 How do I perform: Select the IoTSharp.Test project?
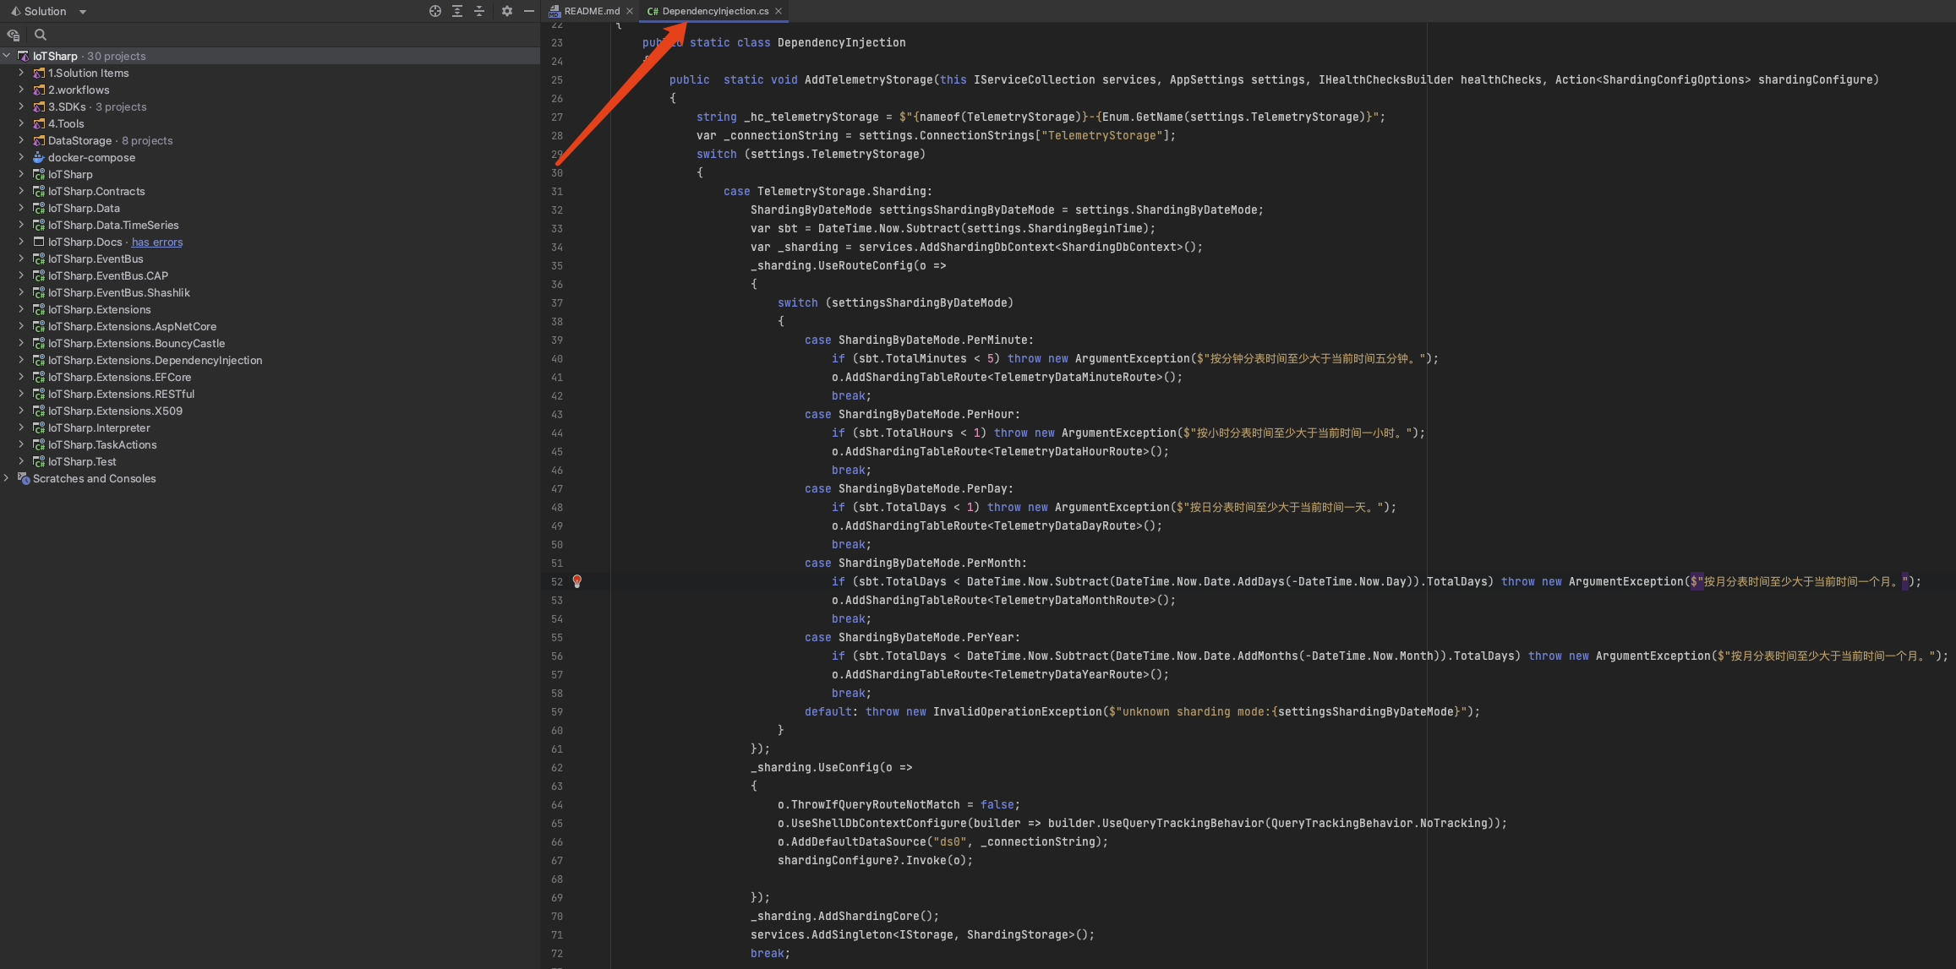(81, 461)
